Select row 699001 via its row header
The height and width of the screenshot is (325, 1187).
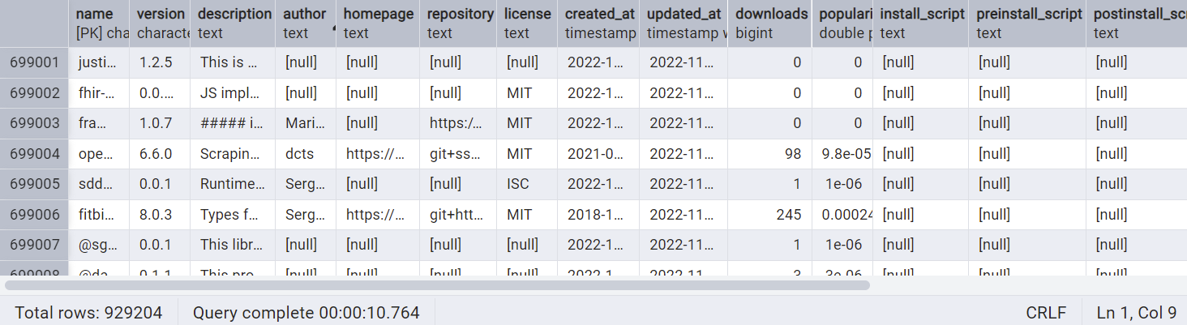[35, 62]
